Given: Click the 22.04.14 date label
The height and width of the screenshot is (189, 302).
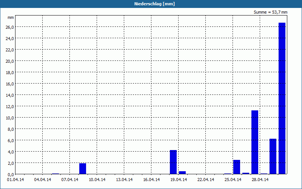Looking at the screenshot, I should [205, 180].
